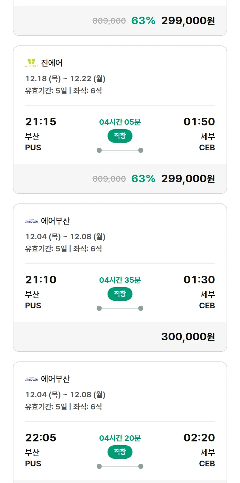Click the 01:30 arrival time
This screenshot has height=483, width=240.
coord(199,280)
